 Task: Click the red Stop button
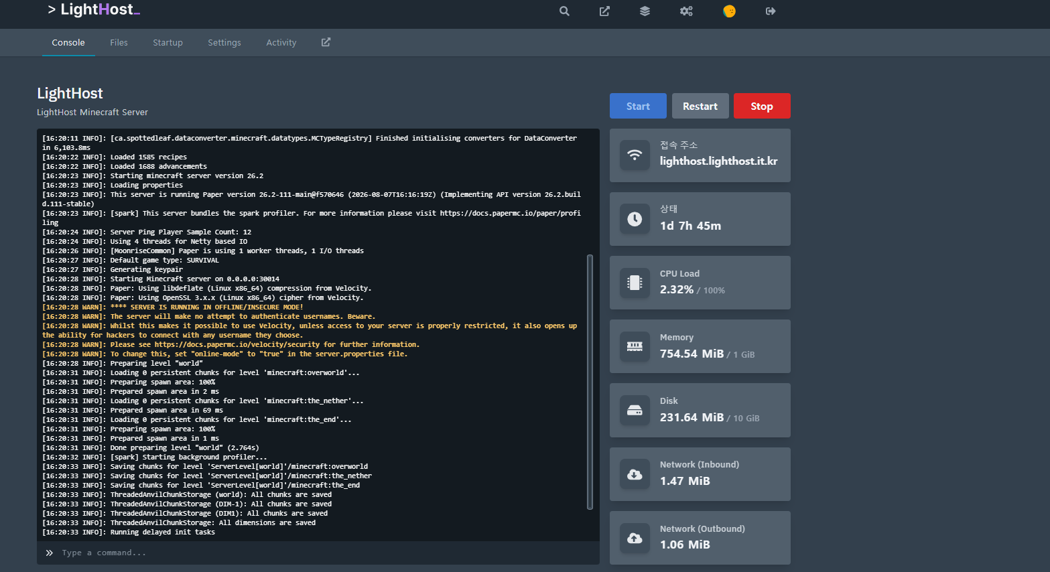pyautogui.click(x=762, y=106)
